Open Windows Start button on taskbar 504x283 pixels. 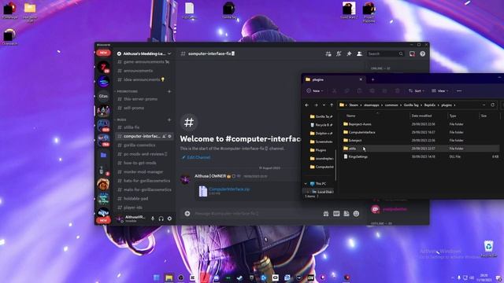tap(157, 277)
